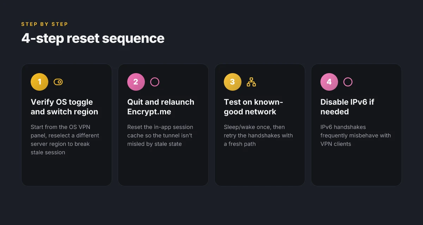Viewport: 423px width, 225px height.
Task: Click the 'IPv6 handshakes frequently misbehave' description
Action: coord(356,135)
